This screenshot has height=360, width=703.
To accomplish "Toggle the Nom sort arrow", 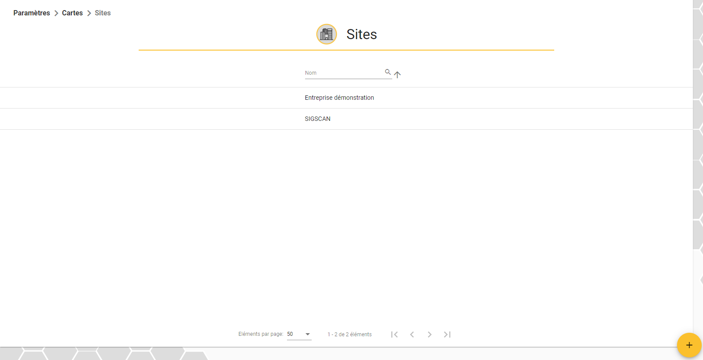I will (398, 75).
